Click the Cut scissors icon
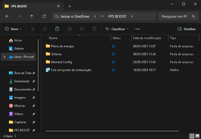Screen dimensions: 201x139 click(x=33, y=29)
